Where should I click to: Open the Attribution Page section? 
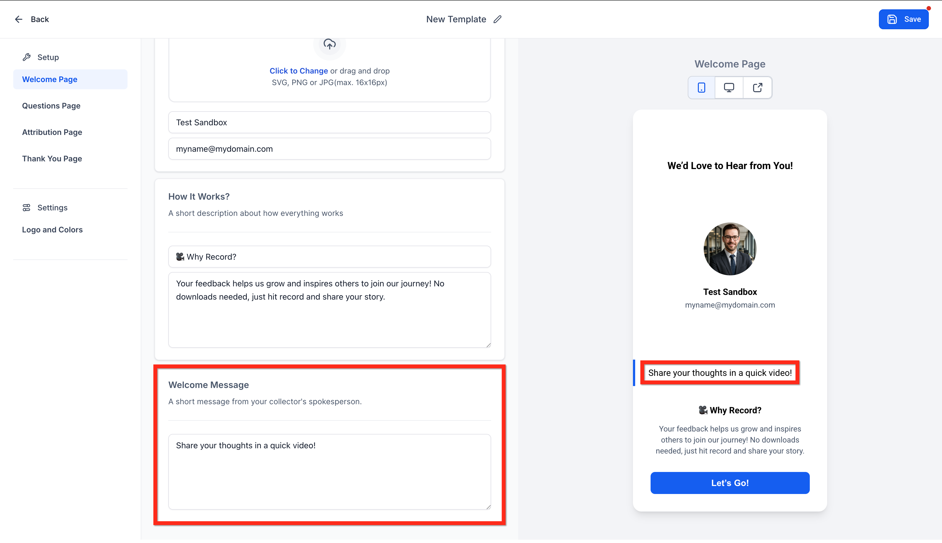[52, 132]
